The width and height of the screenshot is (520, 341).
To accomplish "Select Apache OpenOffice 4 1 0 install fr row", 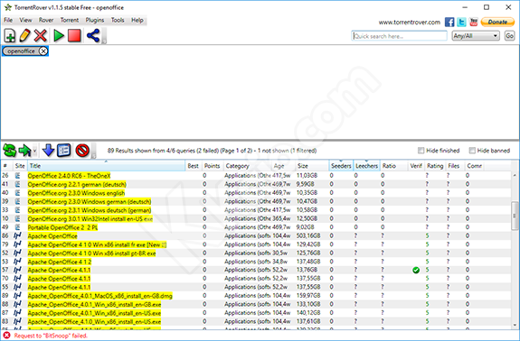I will click(256, 244).
